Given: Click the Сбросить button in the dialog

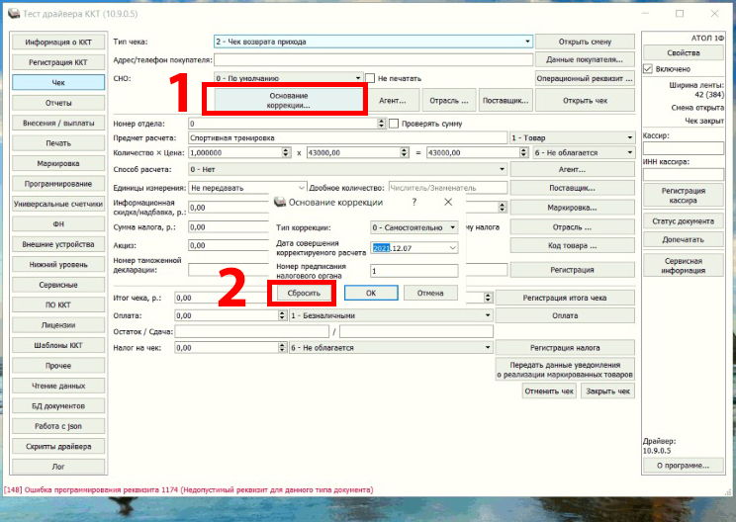Looking at the screenshot, I should pos(303,293).
